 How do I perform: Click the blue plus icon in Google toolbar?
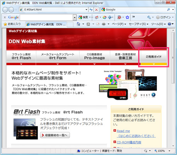(110, 17)
